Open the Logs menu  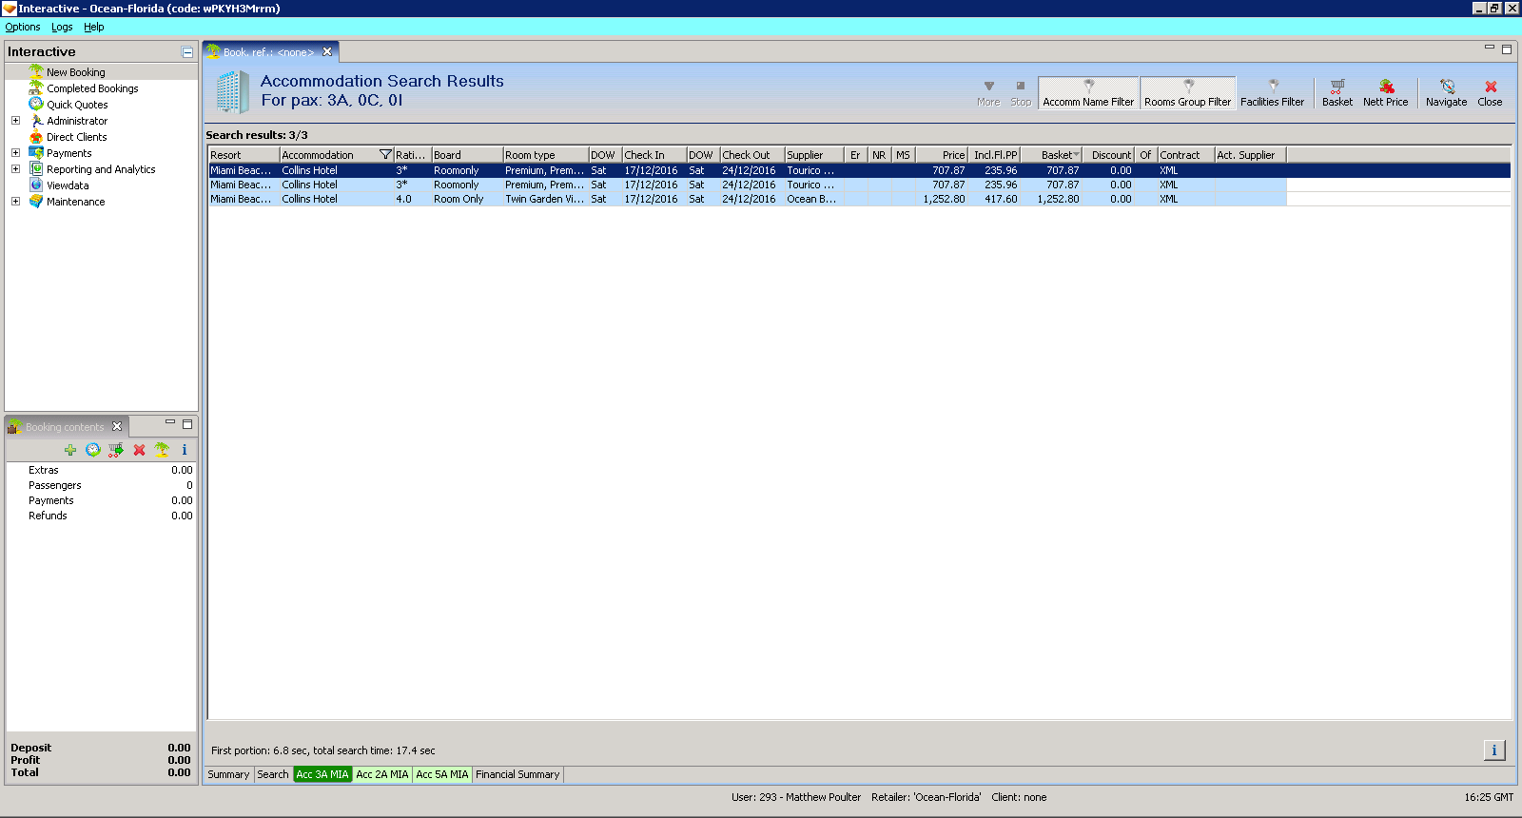click(x=62, y=27)
